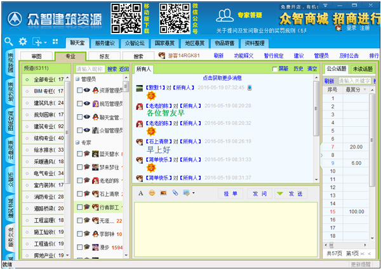Click the 历史 link

[x=298, y=69]
